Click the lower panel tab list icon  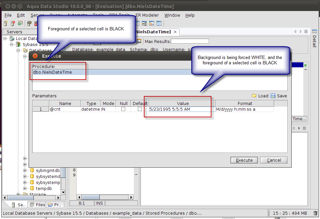click(304, 128)
